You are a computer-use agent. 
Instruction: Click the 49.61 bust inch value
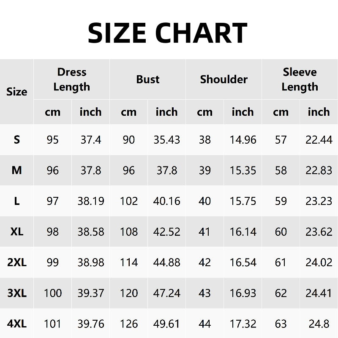(x=167, y=324)
